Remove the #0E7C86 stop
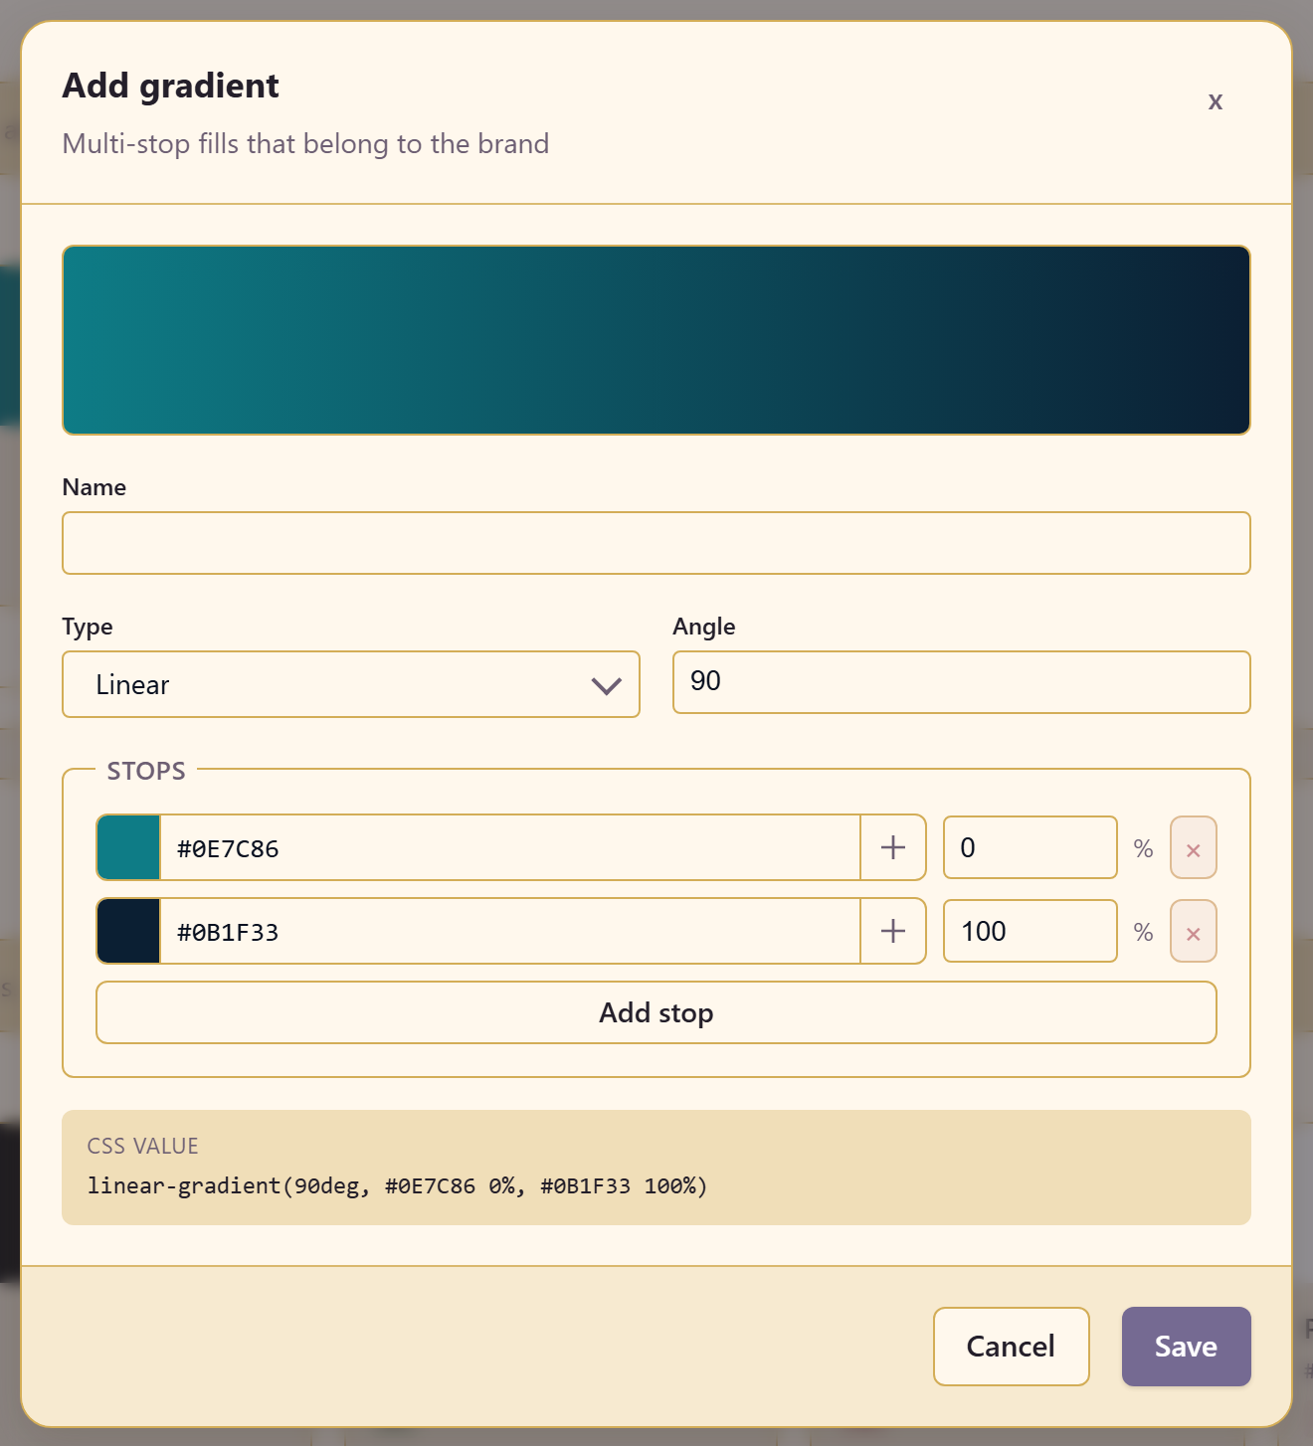 click(1194, 848)
